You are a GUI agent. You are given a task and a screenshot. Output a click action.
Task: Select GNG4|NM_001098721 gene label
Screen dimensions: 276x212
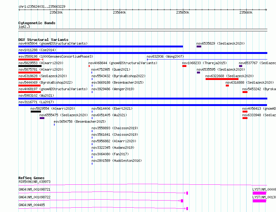[34, 189]
